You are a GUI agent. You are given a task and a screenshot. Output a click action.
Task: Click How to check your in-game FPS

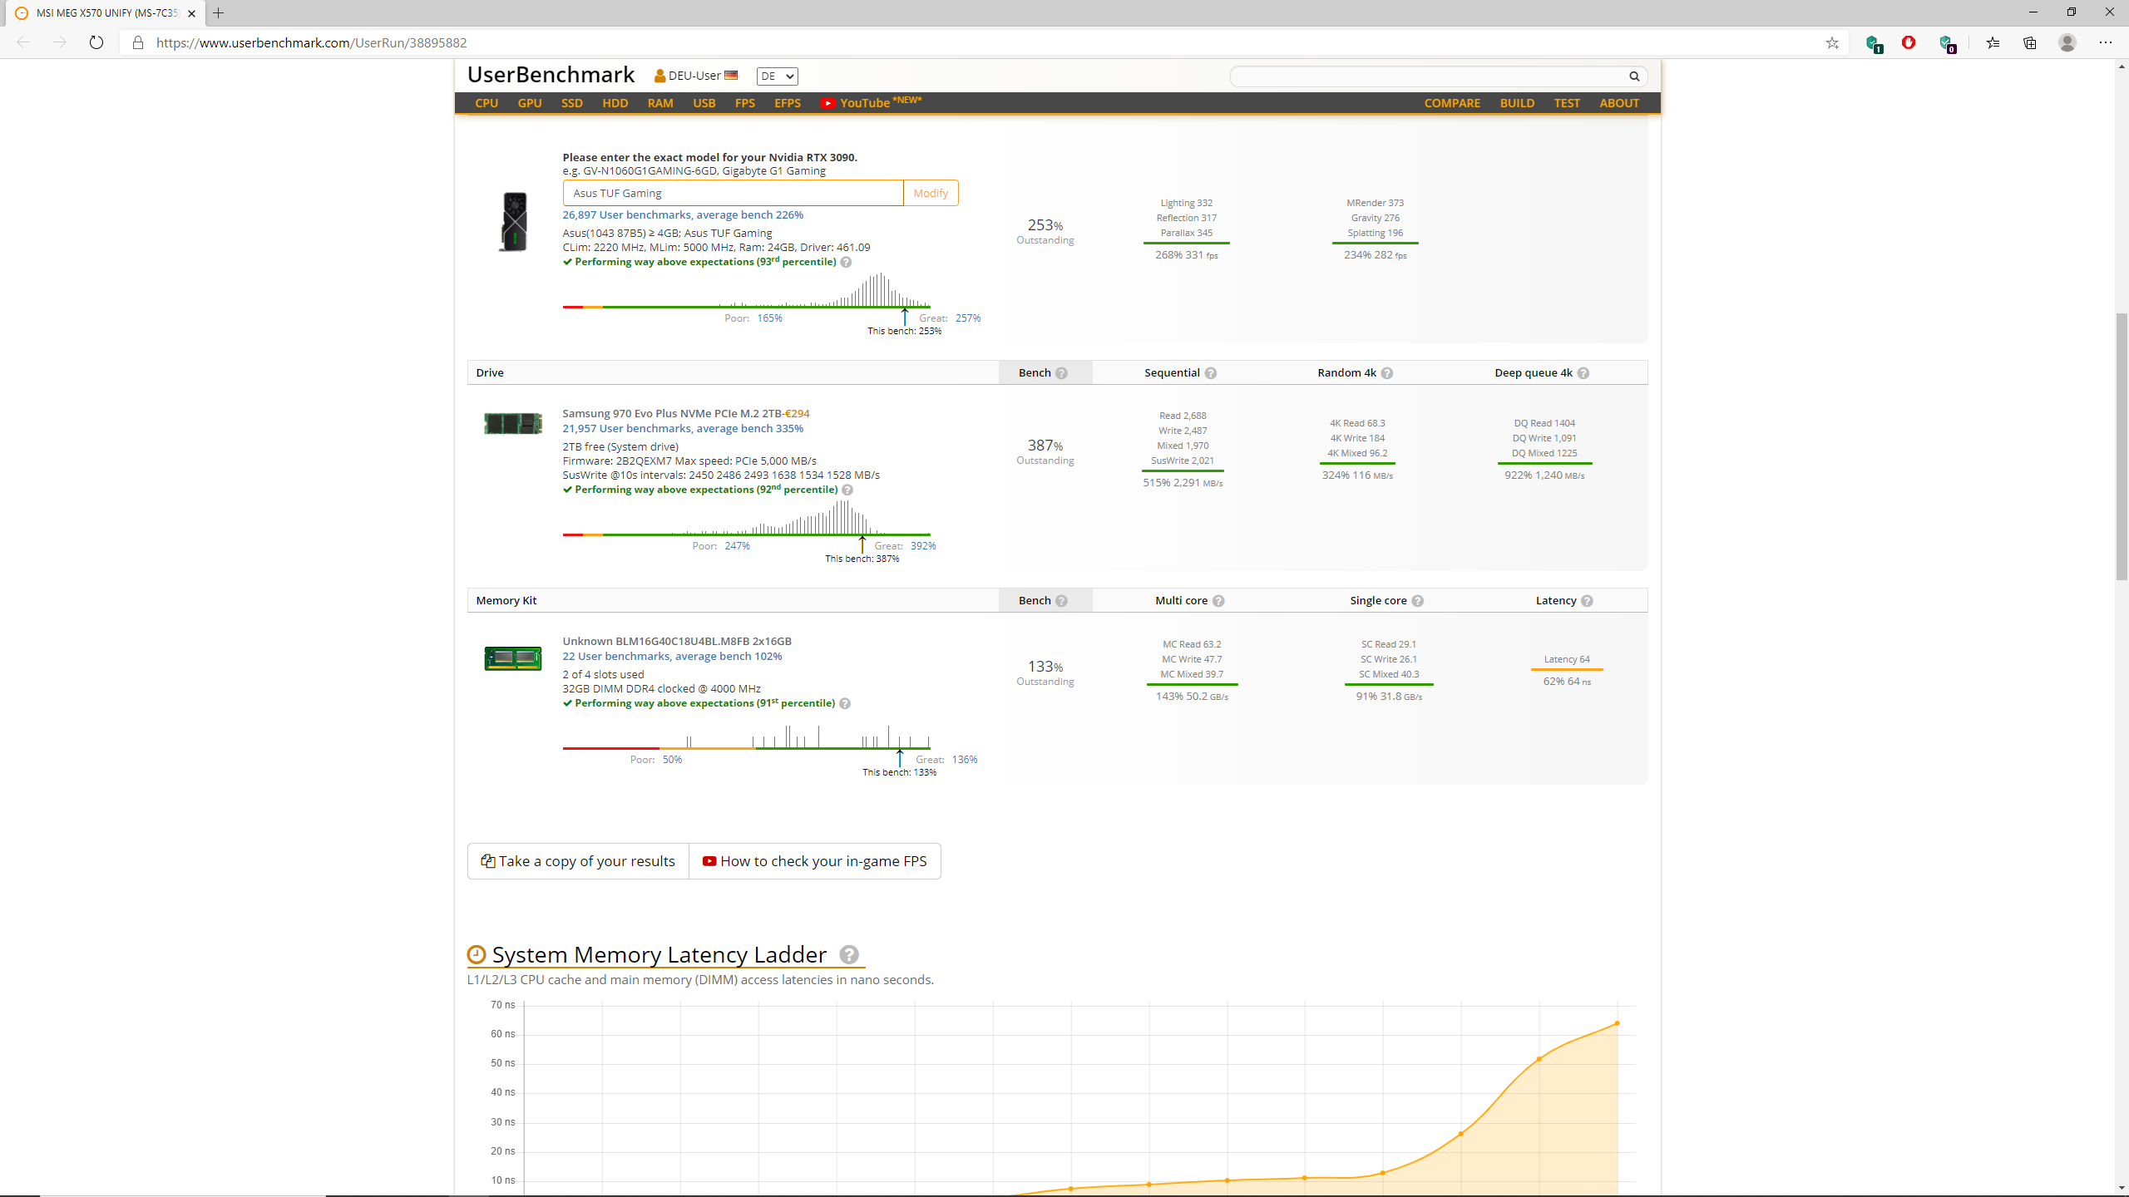point(814,861)
